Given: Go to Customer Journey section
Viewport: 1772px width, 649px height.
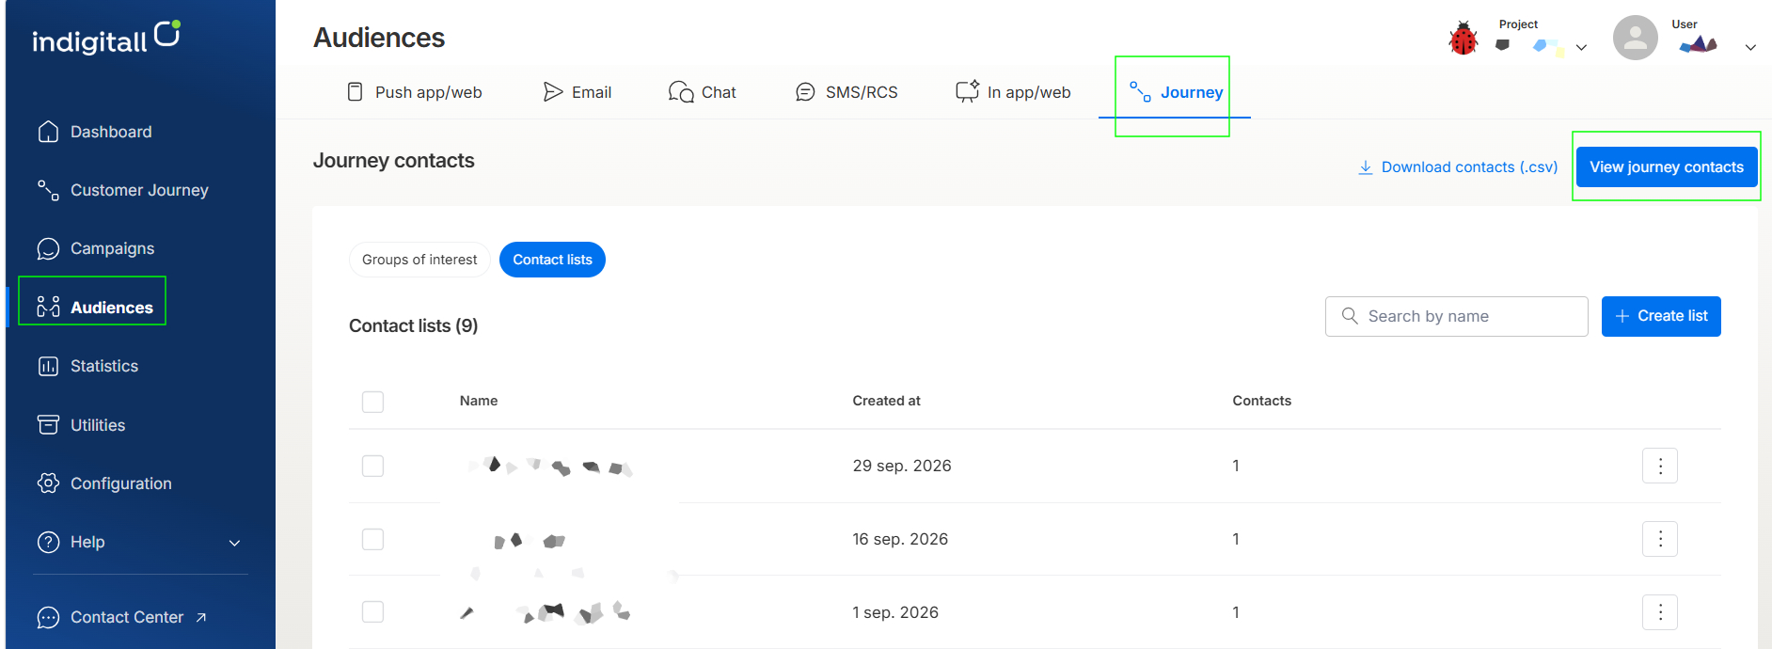Looking at the screenshot, I should coord(139,190).
